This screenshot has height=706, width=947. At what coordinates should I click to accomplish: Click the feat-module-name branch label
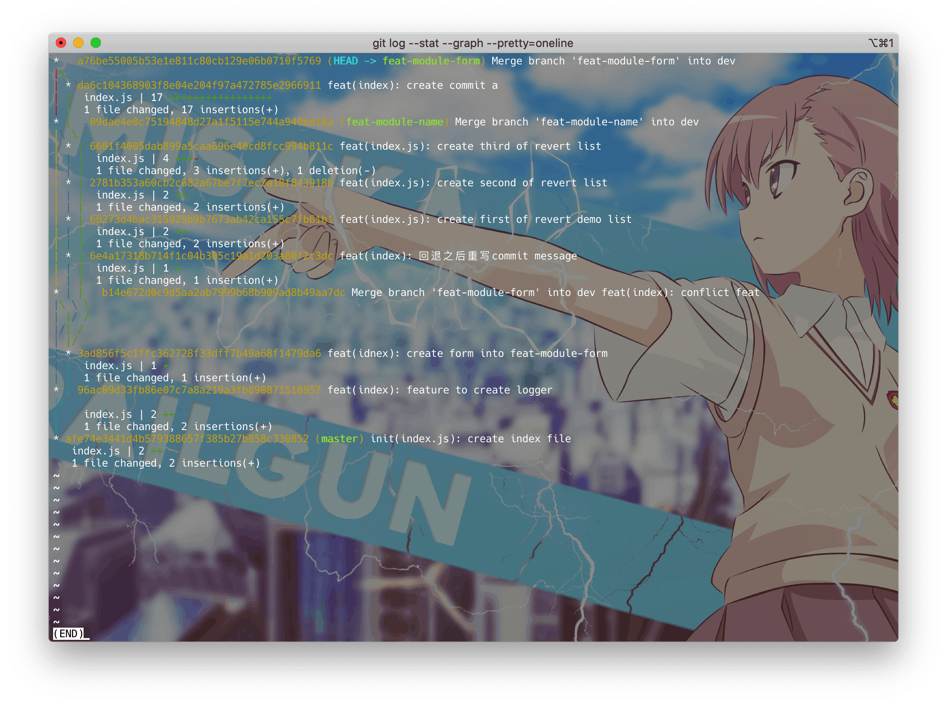(394, 122)
